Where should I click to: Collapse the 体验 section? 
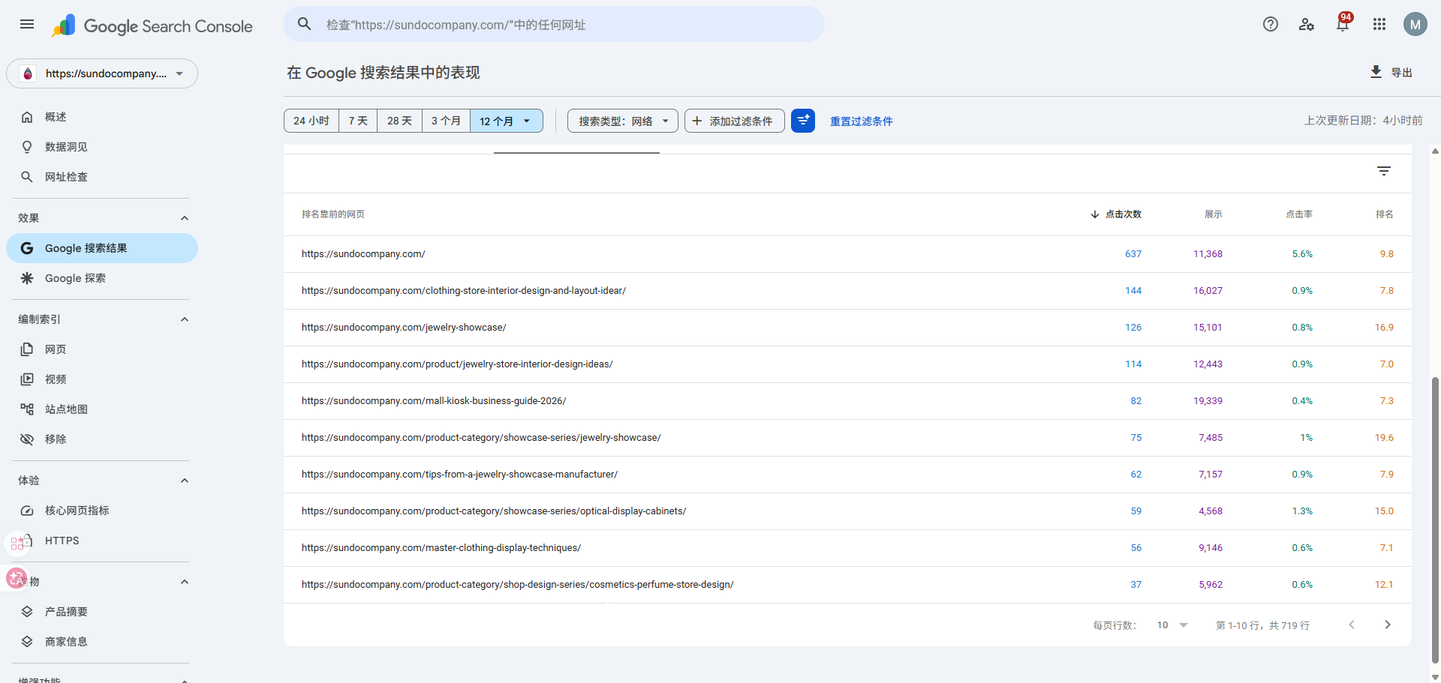click(x=185, y=481)
